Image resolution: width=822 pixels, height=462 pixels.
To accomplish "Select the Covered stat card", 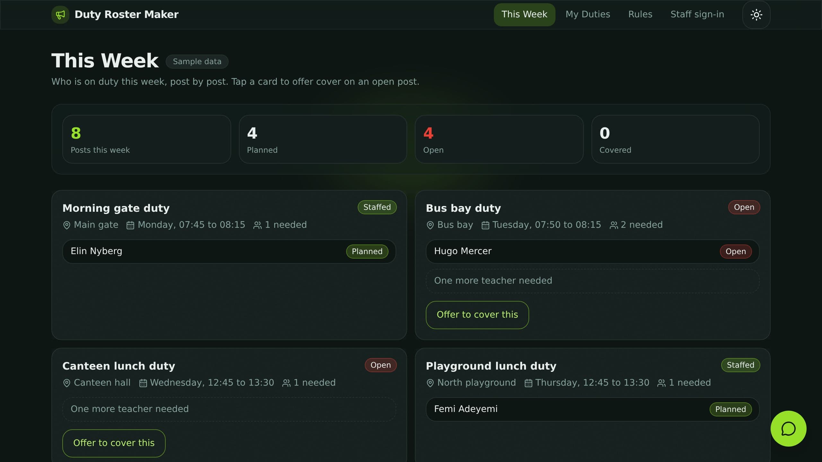I will tap(675, 139).
